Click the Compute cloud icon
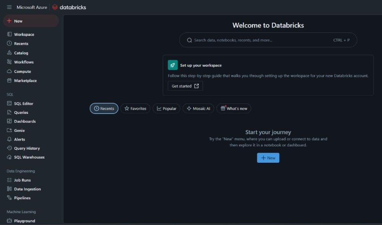The height and width of the screenshot is (225, 382). click(x=9, y=71)
